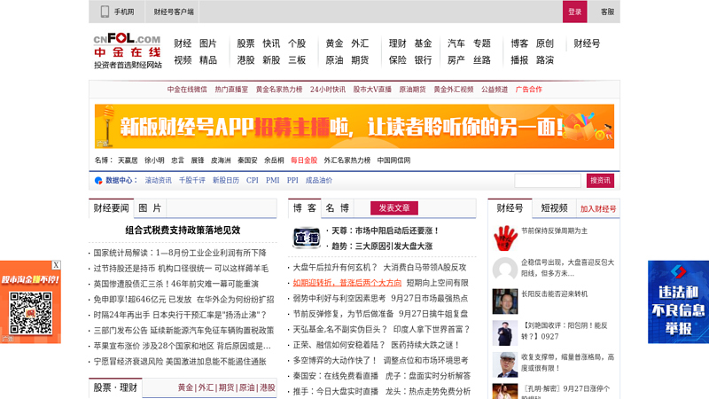Click the red 登录 button
Screen dimensions: 709x399
574,12
